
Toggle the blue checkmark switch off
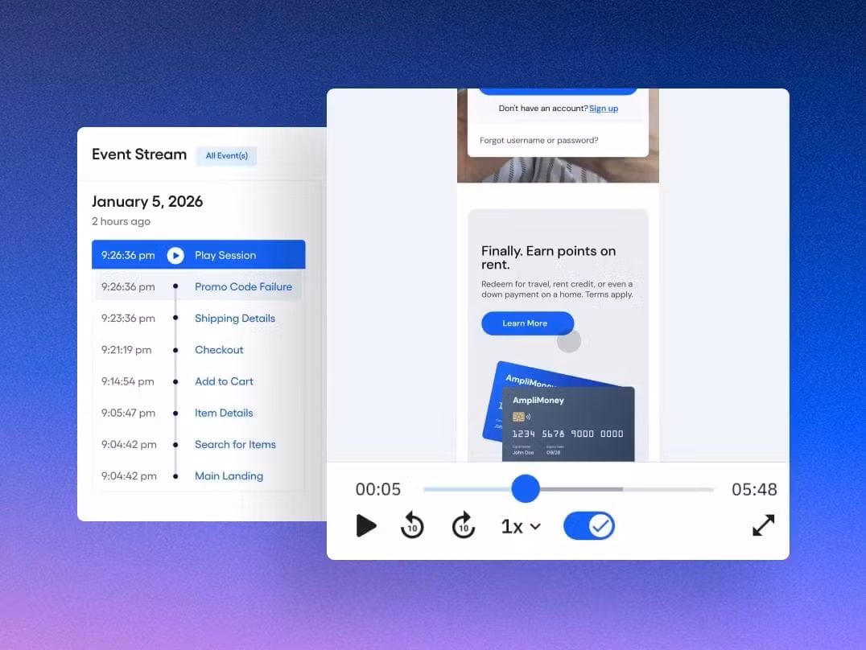click(x=589, y=526)
